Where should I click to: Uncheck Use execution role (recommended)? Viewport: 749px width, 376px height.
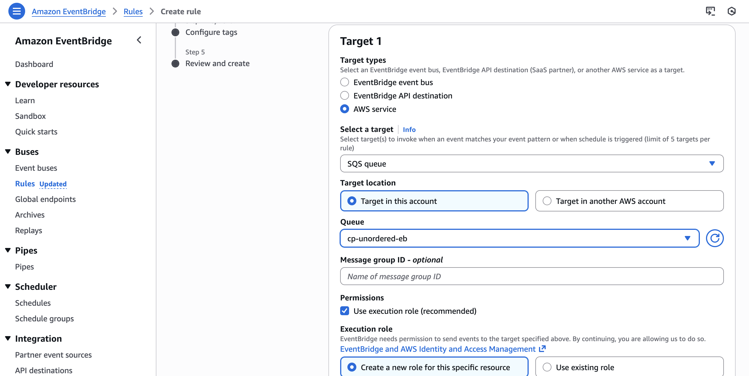(x=345, y=311)
